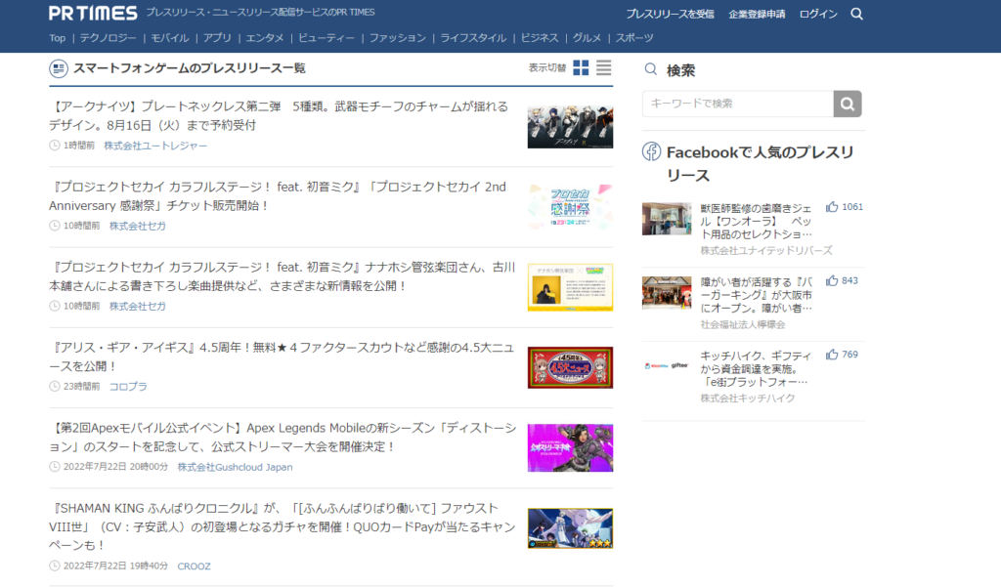Click 社会福祉法人檸檬会 text
The width and height of the screenshot is (1001, 587).
pos(743,324)
